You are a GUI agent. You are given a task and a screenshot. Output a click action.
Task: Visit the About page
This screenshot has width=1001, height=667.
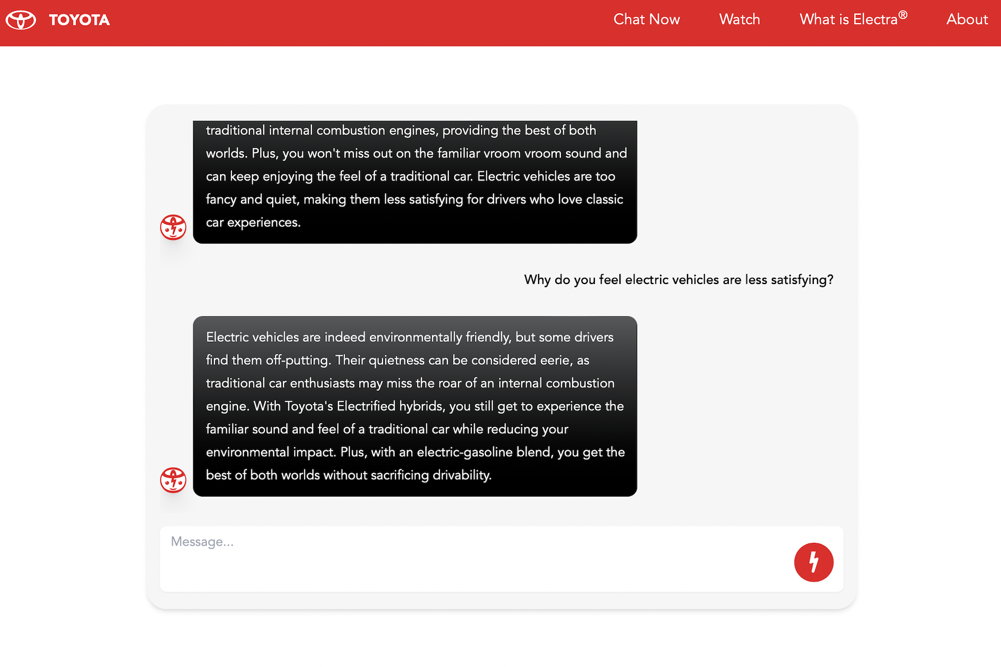967,20
